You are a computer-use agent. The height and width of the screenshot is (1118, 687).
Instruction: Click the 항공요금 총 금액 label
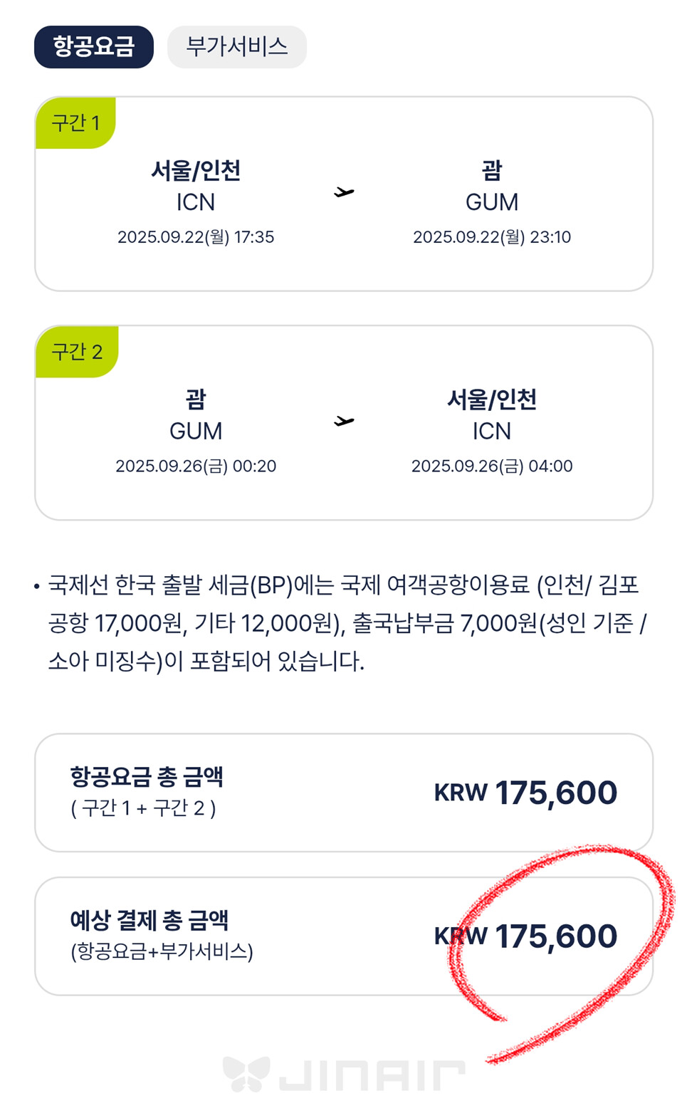pyautogui.click(x=147, y=777)
